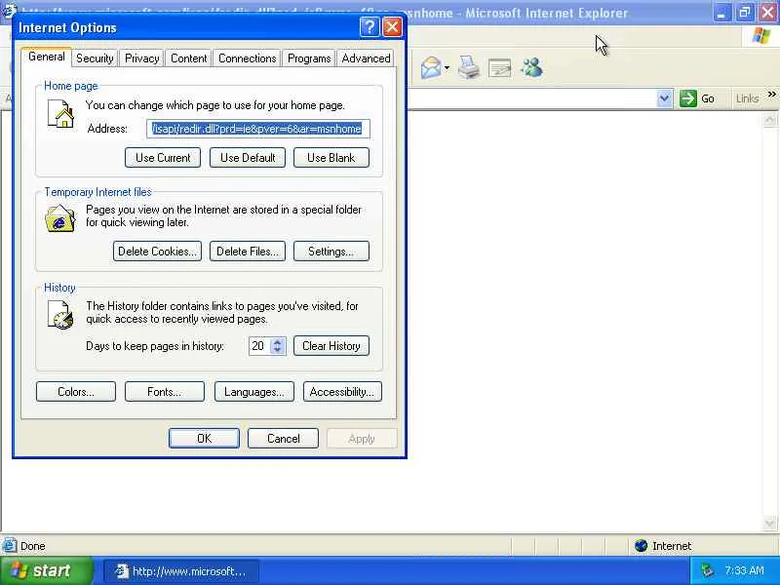Click the Internet zone globe in status bar

click(642, 546)
